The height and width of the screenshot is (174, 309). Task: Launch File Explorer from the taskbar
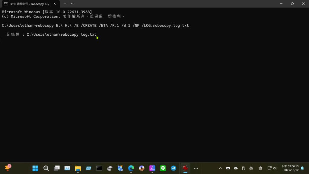pyautogui.click(x=78, y=168)
